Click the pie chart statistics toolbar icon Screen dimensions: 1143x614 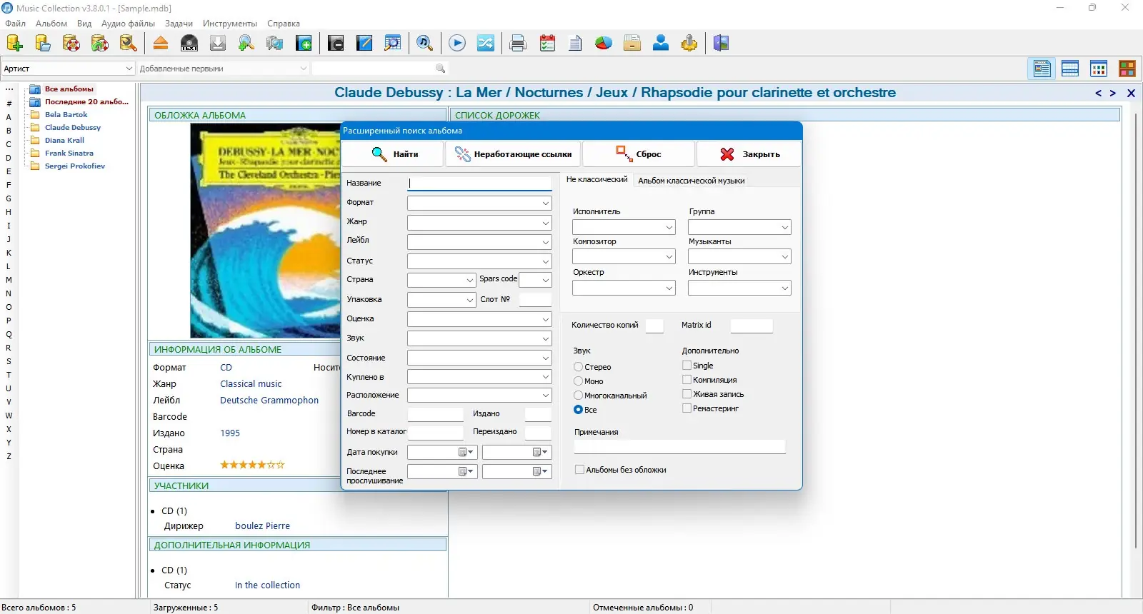604,44
